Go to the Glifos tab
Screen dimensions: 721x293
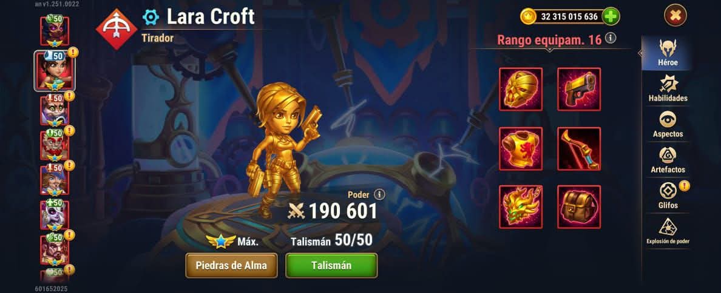point(668,196)
